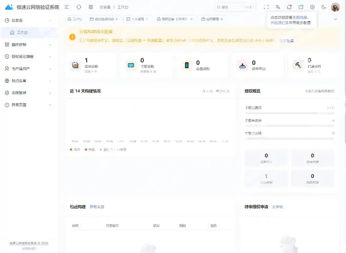The image size is (346, 253).
Task: Click the 任务编号 column header
Action: pyautogui.click(x=112, y=226)
